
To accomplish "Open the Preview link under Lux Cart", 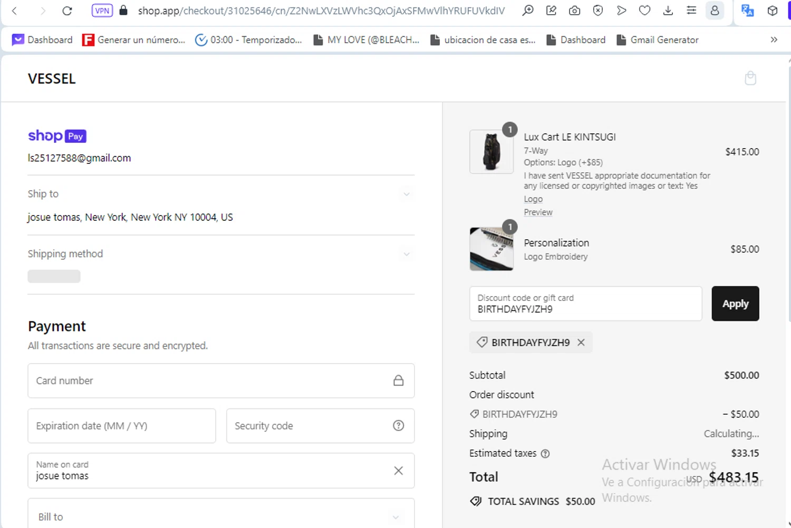I will click(x=538, y=212).
